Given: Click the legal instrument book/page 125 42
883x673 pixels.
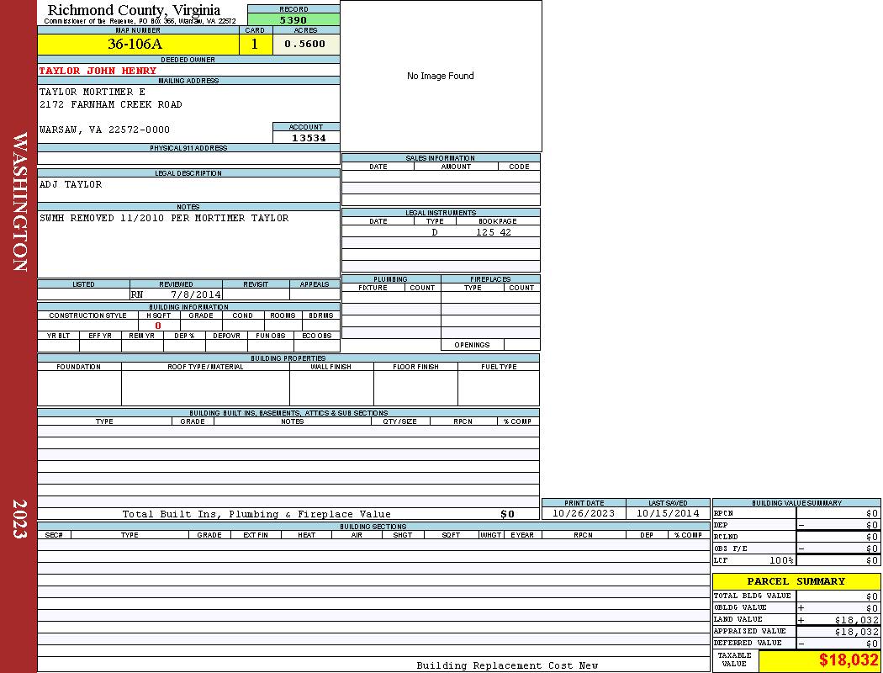Looking at the screenshot, I should click(493, 232).
